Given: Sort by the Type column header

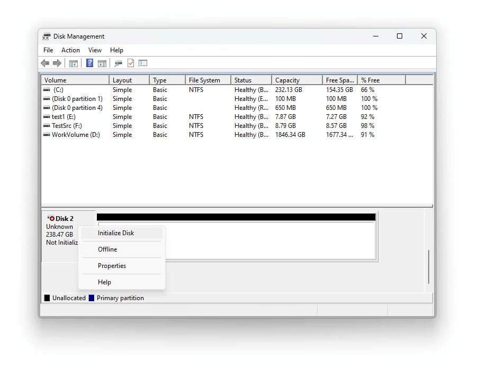Looking at the screenshot, I should click(167, 80).
